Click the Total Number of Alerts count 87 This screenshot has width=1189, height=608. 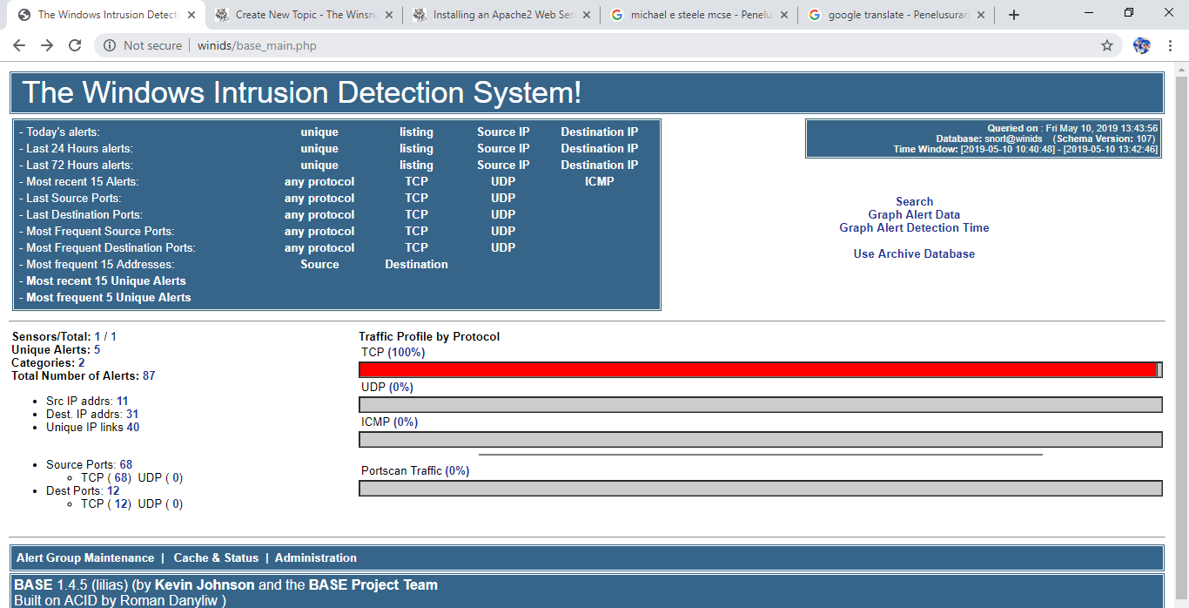click(x=149, y=375)
